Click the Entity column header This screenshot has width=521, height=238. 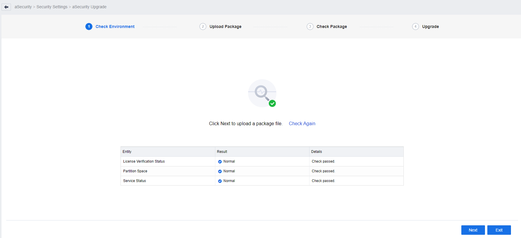(x=127, y=152)
